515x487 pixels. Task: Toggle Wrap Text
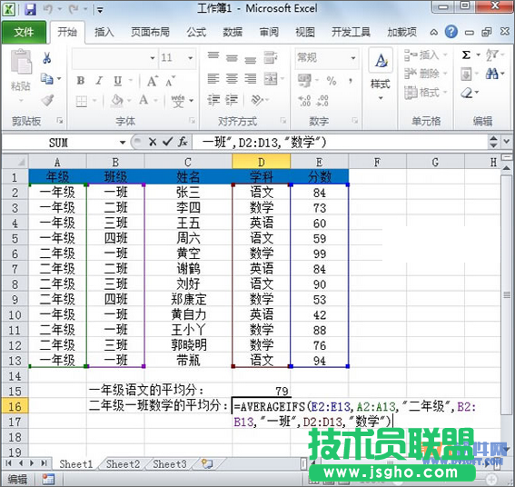[x=271, y=57]
